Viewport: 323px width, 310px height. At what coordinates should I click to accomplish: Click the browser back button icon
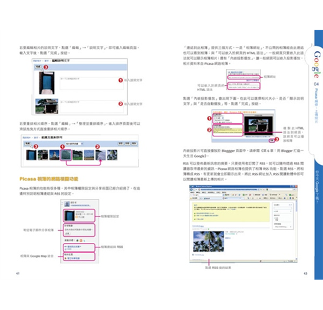pos(191,190)
